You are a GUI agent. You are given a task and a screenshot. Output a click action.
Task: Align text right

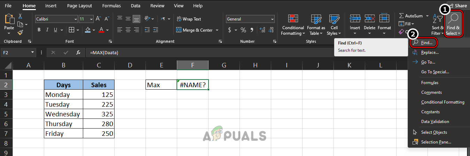pos(136,30)
